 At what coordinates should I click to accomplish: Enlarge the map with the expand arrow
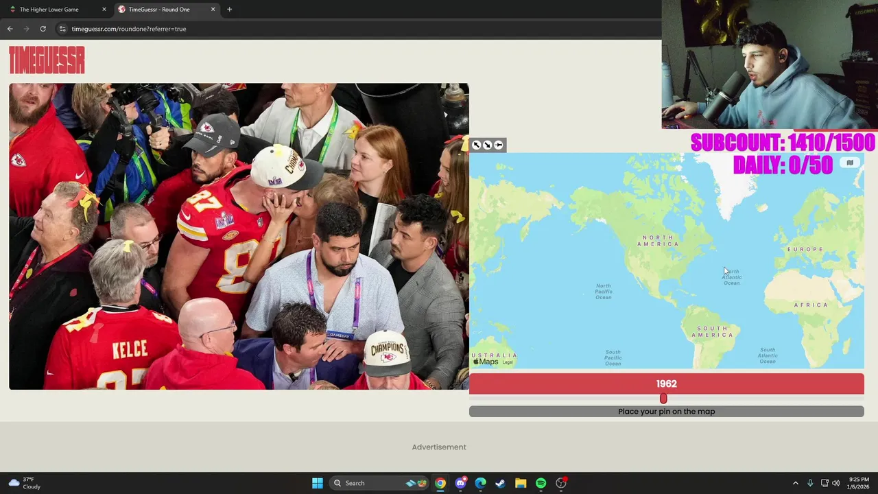click(477, 145)
